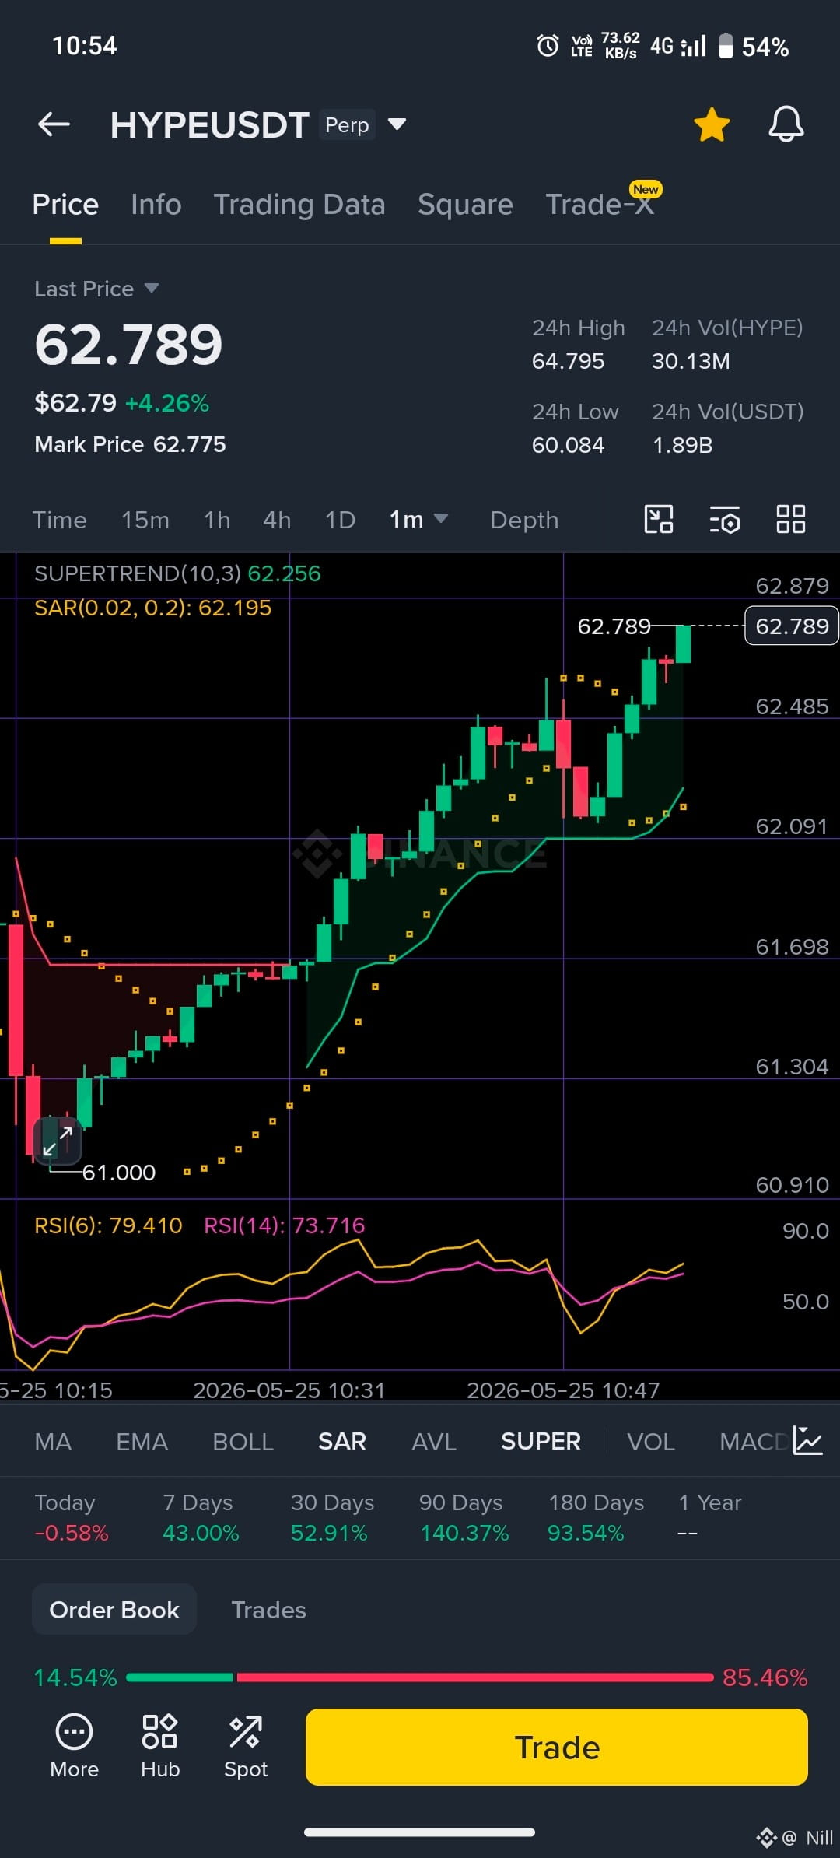Tap the RSI(6) value label
Image resolution: width=840 pixels, height=1858 pixels.
pos(108,1225)
